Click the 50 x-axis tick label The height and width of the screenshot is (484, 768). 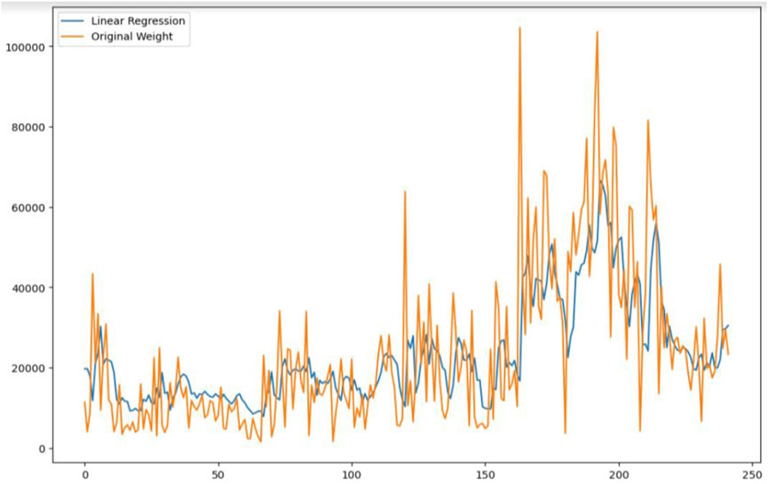(218, 475)
